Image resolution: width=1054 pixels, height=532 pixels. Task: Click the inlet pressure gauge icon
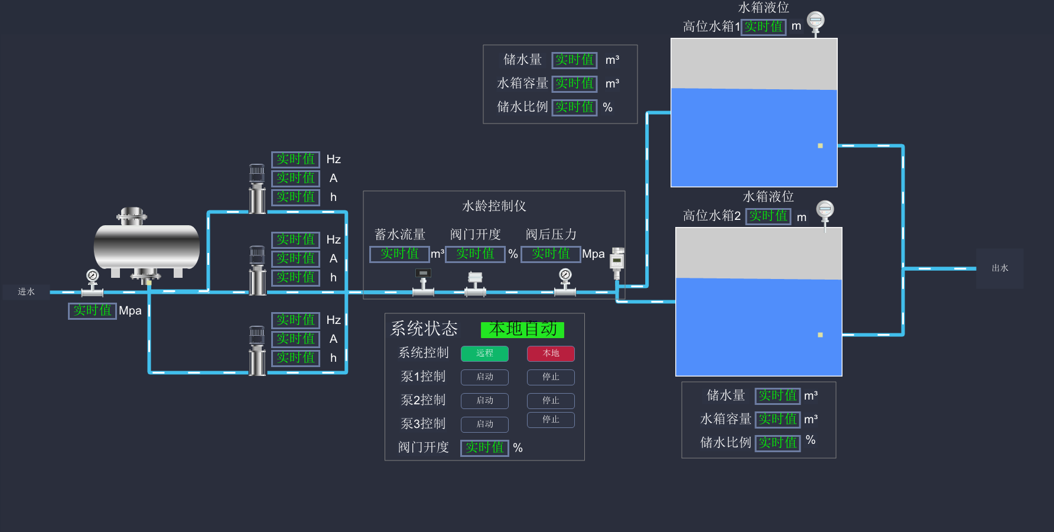[92, 283]
